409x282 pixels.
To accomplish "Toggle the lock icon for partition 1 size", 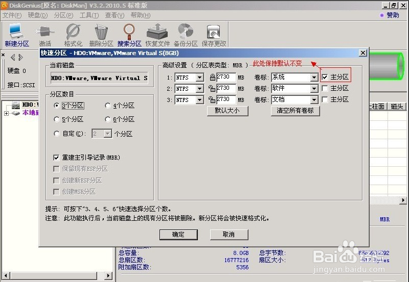I will 212,78.
